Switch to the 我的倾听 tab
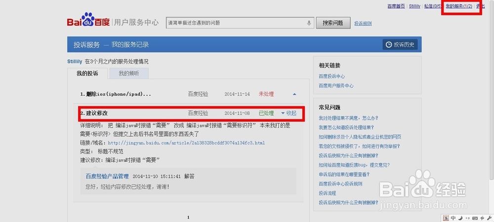This screenshot has height=222, width=494. 128,74
